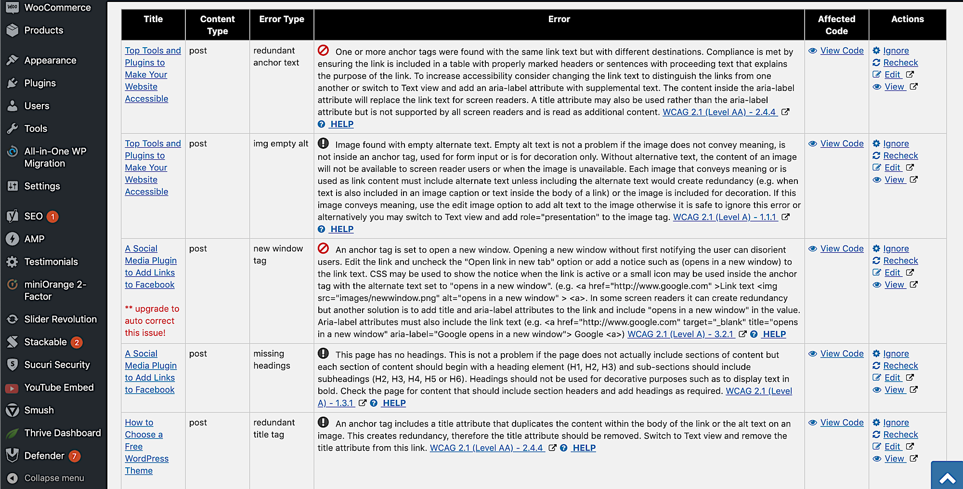Open HELP link for img empty alt error
The image size is (963, 489).
pos(342,229)
